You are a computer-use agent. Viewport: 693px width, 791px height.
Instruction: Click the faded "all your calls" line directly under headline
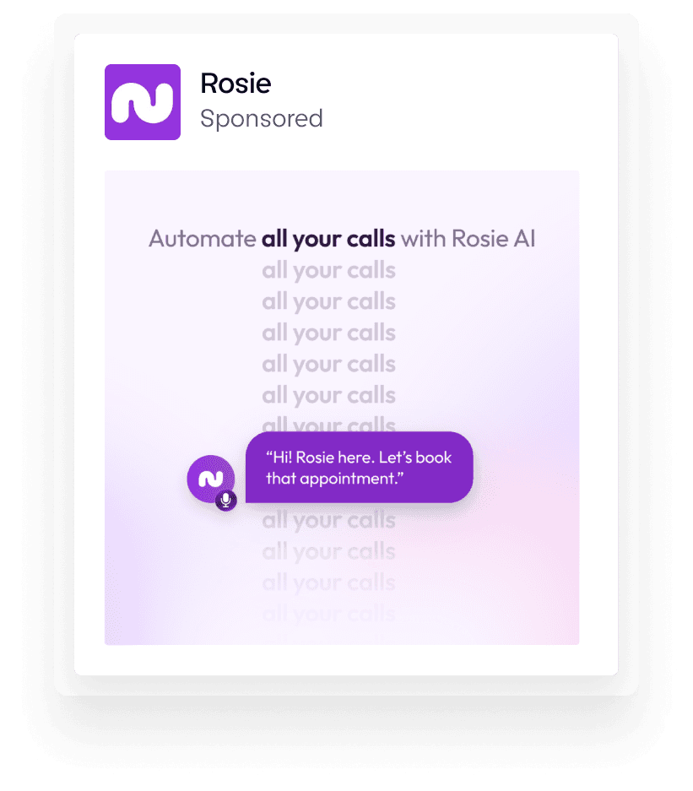click(x=328, y=271)
